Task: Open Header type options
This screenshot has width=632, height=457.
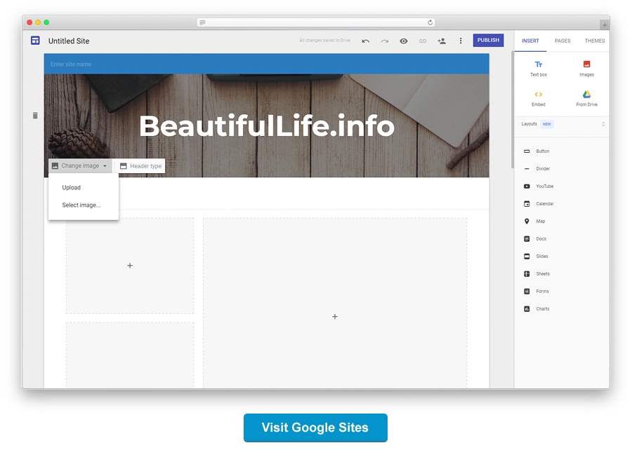Action: [140, 165]
